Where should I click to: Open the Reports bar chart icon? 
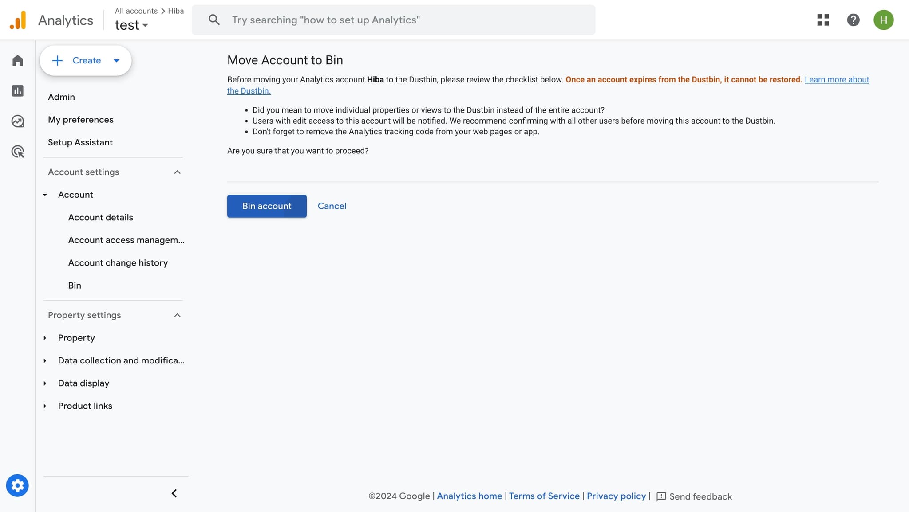(17, 91)
